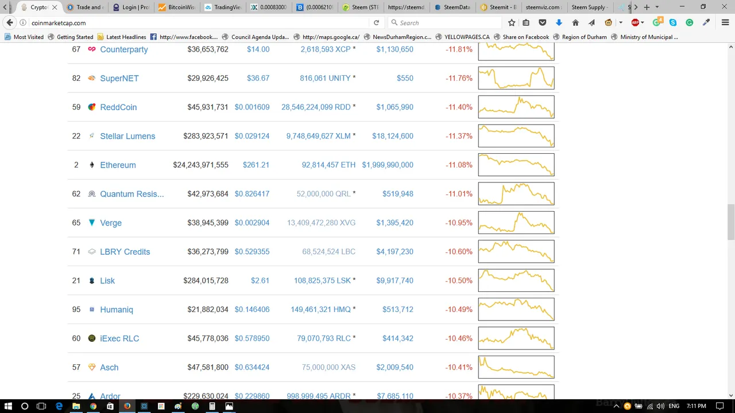Screen dimensions: 735x413
Task: Click the Firefox search input box
Action: (445, 23)
